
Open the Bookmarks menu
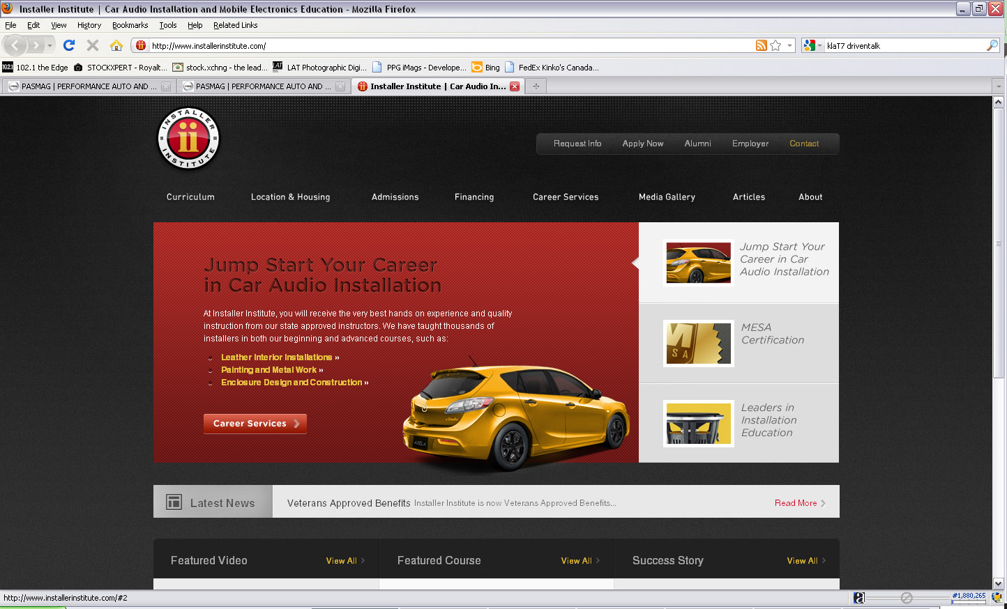130,25
